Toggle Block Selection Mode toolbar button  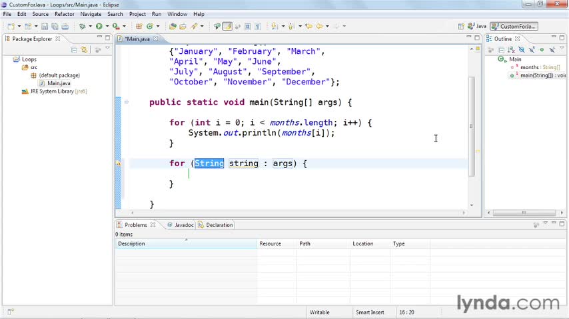tap(247, 27)
